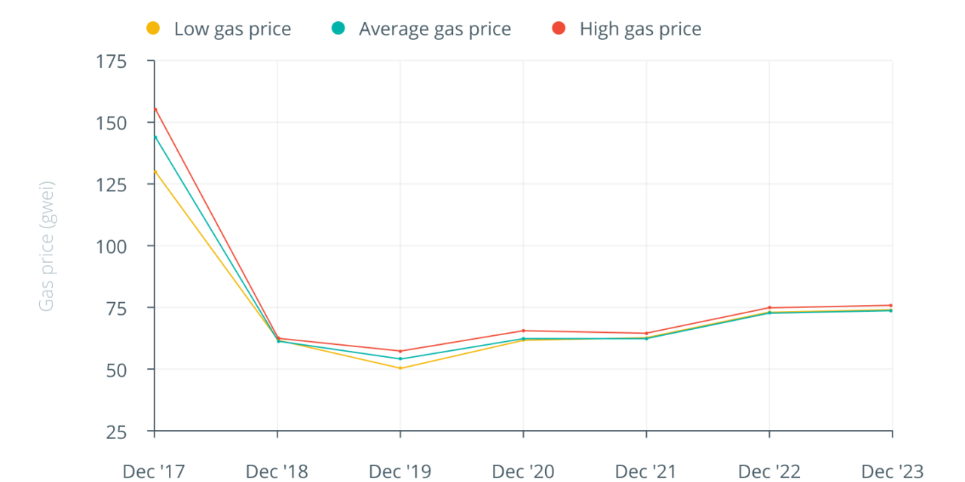Select the High gas price point at Dec '22
The height and width of the screenshot is (482, 965).
click(x=769, y=307)
